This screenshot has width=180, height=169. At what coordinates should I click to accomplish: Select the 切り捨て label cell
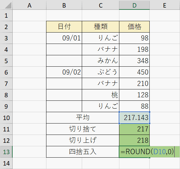pos(83,129)
